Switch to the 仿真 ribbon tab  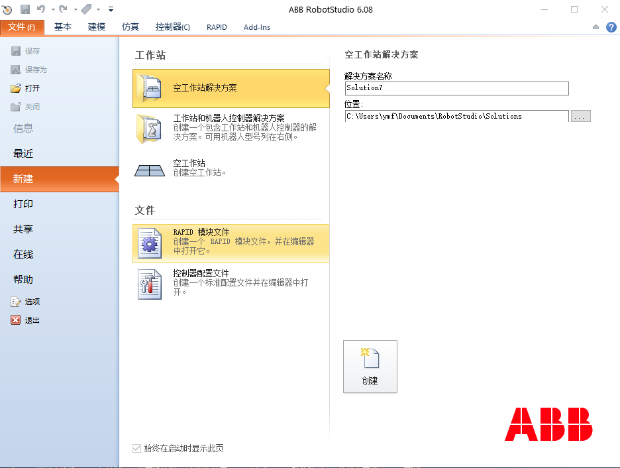(x=130, y=27)
